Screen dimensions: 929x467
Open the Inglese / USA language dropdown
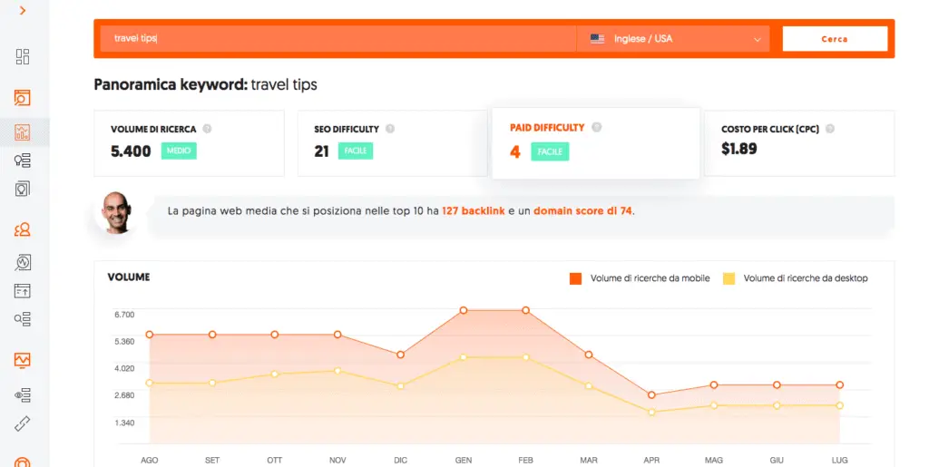(x=673, y=39)
